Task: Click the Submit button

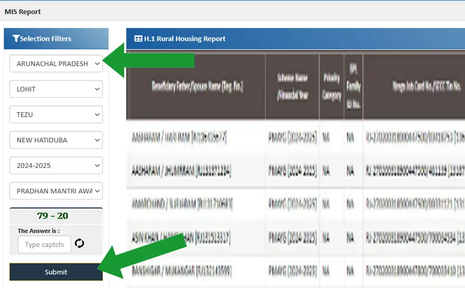Action: pos(56,272)
